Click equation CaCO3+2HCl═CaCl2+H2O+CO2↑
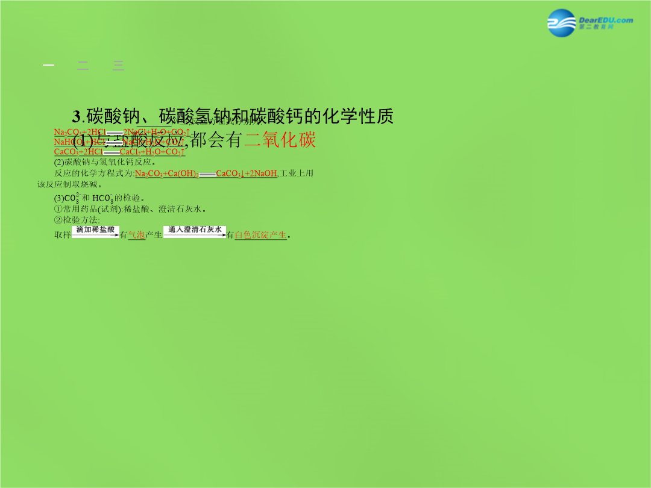The width and height of the screenshot is (651, 488). click(x=119, y=152)
